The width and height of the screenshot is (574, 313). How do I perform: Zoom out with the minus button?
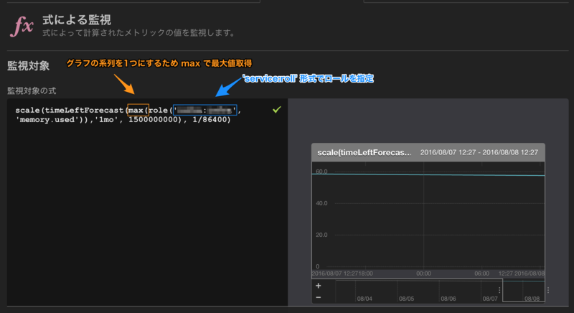[x=318, y=297]
